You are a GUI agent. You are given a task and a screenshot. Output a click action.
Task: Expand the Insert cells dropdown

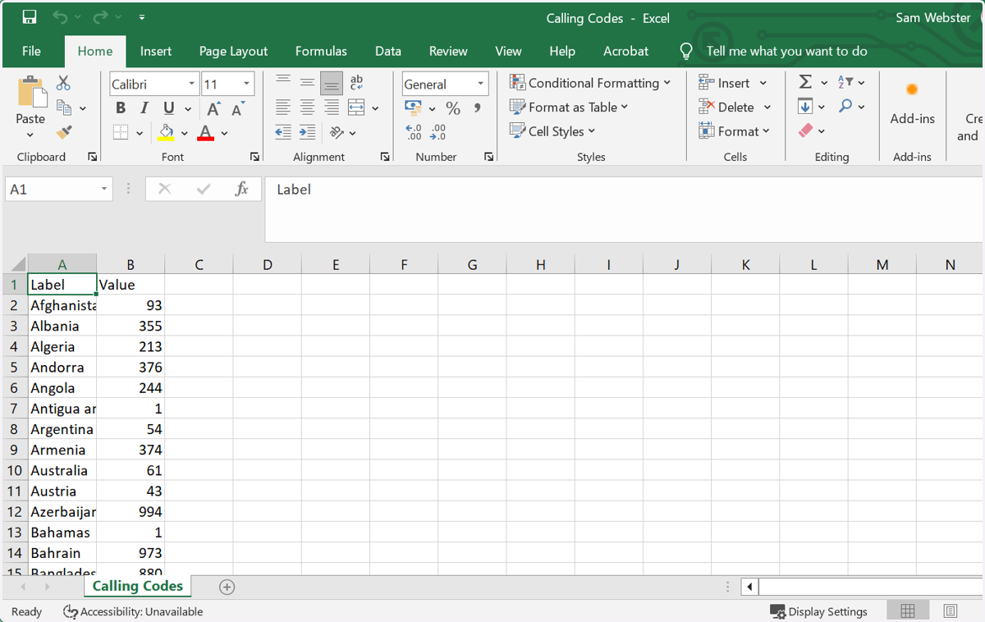pos(763,83)
